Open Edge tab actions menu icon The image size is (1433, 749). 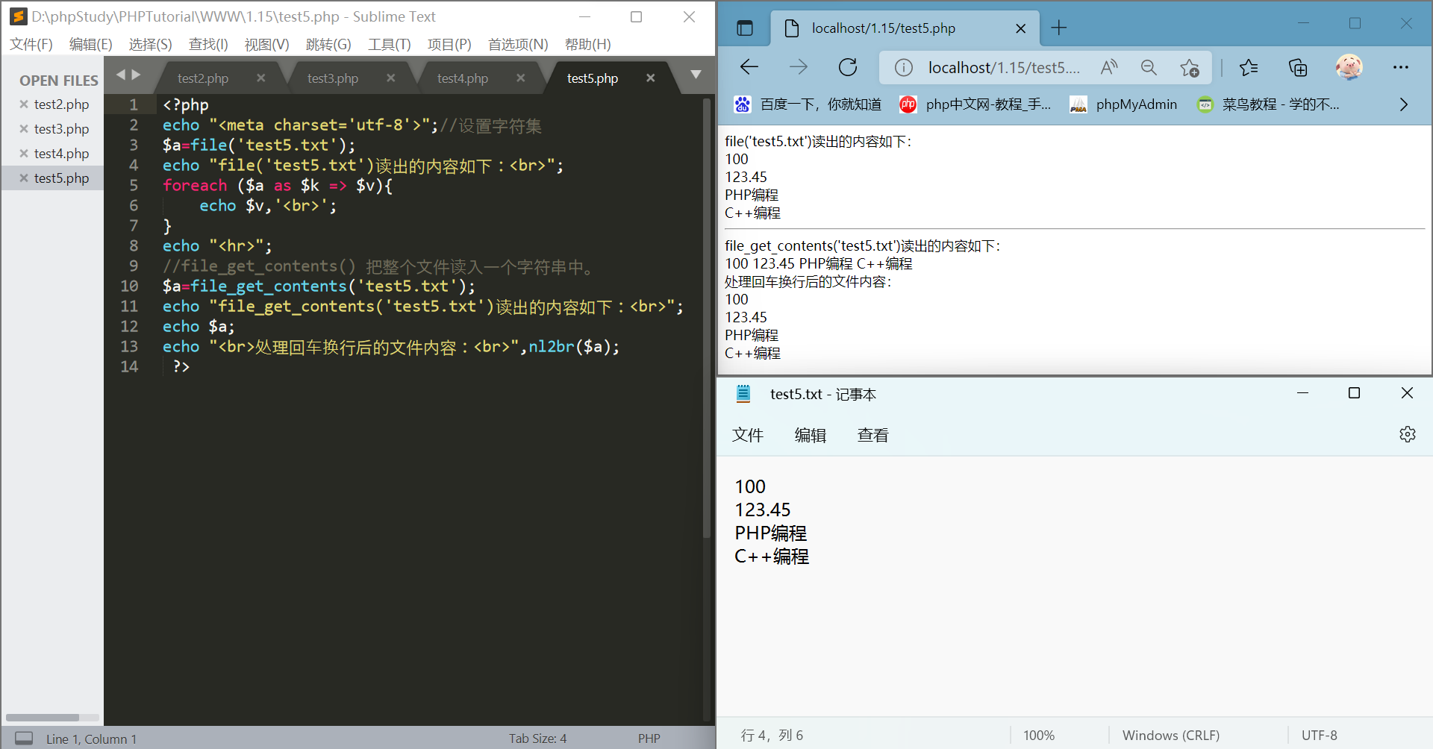point(744,28)
